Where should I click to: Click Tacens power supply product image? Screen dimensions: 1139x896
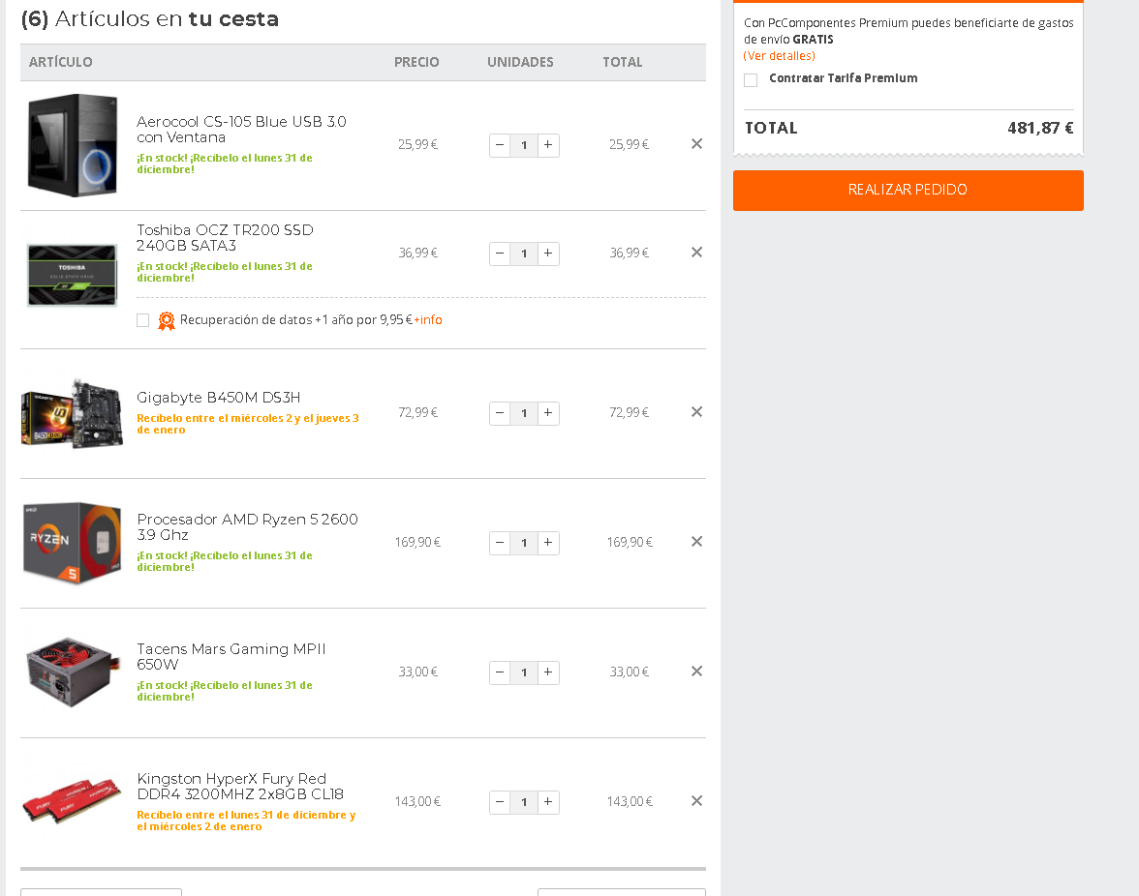click(x=72, y=672)
